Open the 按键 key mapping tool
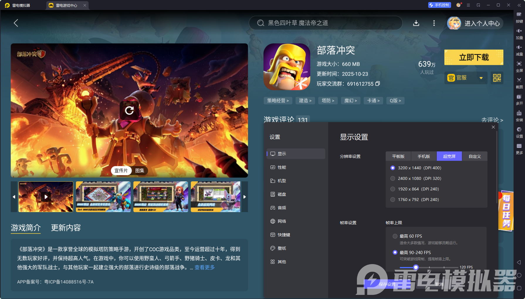This screenshot has height=299, width=525. 519,17
